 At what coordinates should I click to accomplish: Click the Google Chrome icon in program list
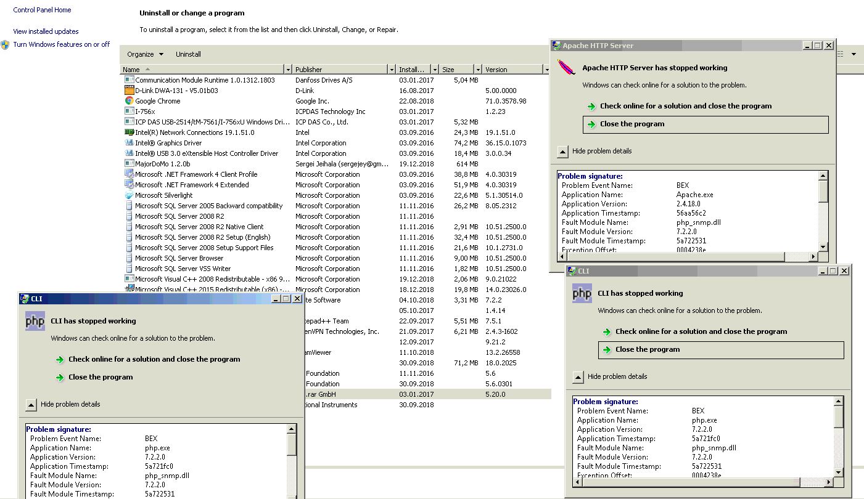click(129, 101)
